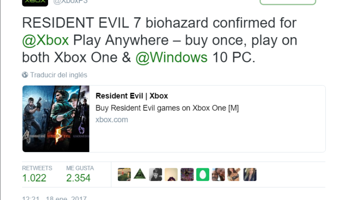Click the Xbox profile avatar logo
This screenshot has width=344, height=200.
tap(35, 3)
